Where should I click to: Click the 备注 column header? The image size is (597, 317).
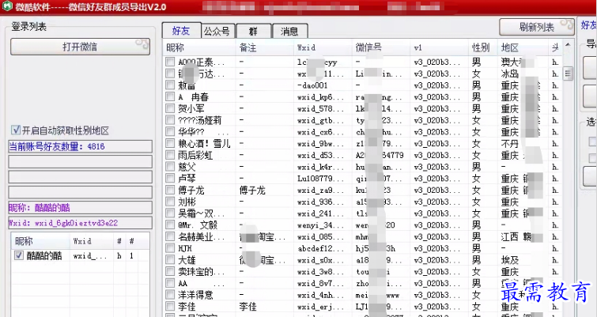click(265, 47)
